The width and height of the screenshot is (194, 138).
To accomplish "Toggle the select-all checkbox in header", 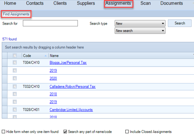I will click(x=15, y=55).
